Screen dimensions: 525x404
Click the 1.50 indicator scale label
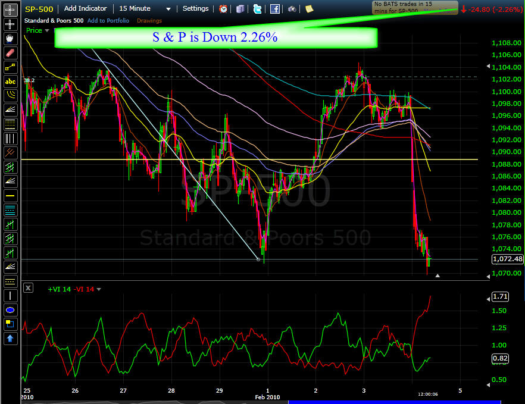click(x=499, y=311)
